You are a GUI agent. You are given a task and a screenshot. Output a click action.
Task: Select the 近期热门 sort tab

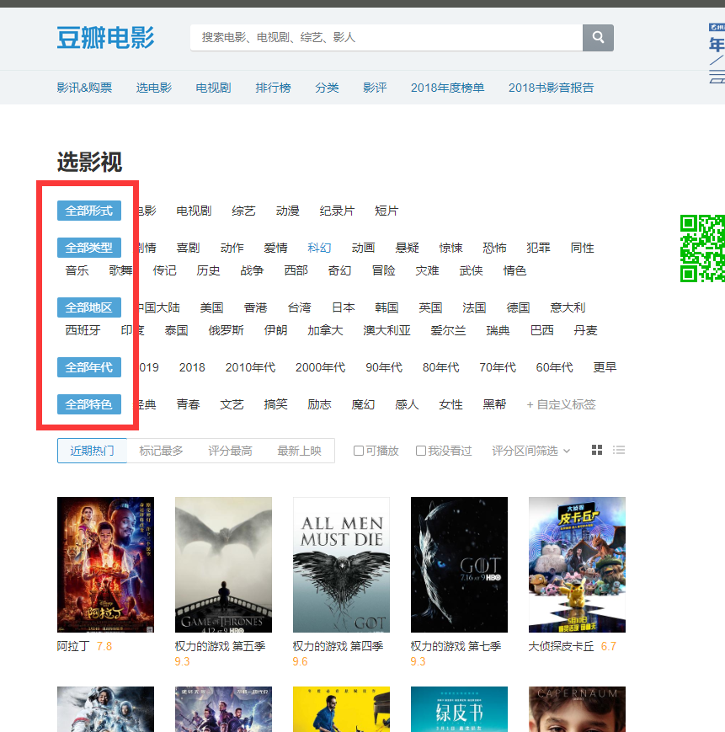coord(92,451)
